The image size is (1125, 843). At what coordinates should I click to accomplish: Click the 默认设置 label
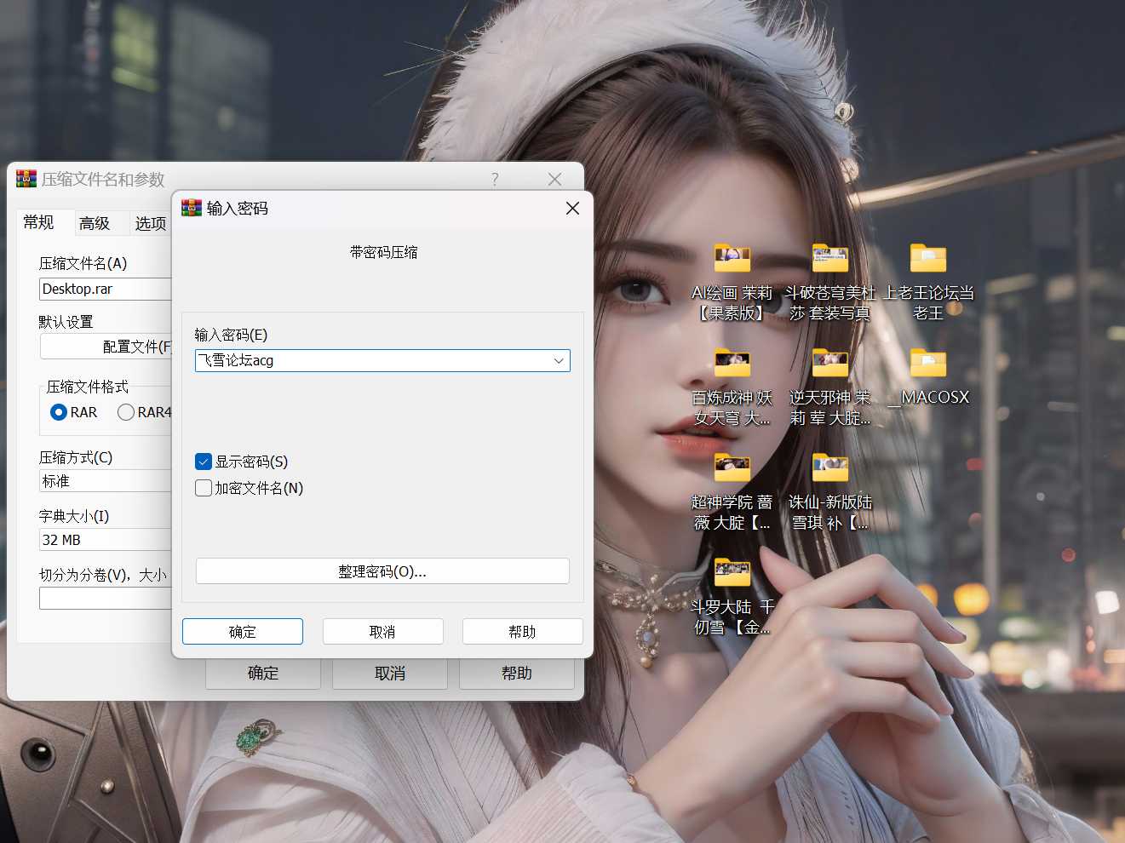66,322
